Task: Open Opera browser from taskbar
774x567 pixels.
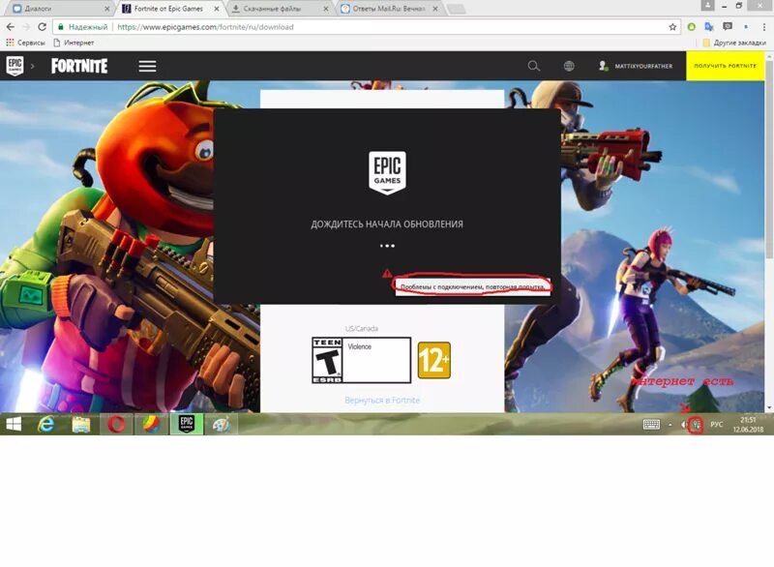Action: (116, 424)
